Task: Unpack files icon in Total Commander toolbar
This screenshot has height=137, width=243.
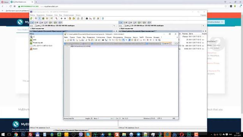Action: [x=74, y=19]
